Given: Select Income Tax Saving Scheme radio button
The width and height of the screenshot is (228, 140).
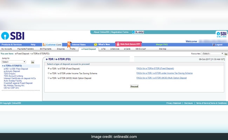Looking at the screenshot, I should 48,73.
